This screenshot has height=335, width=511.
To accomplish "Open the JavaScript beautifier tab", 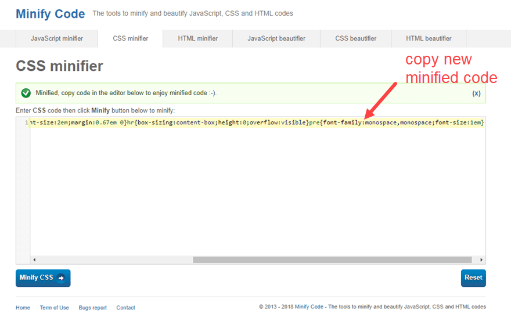I will coord(276,38).
